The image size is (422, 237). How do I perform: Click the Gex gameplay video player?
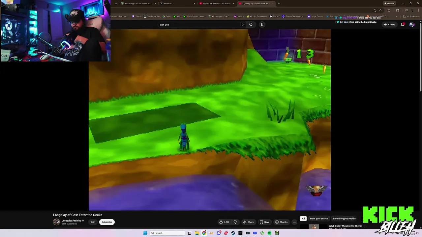coord(210,120)
